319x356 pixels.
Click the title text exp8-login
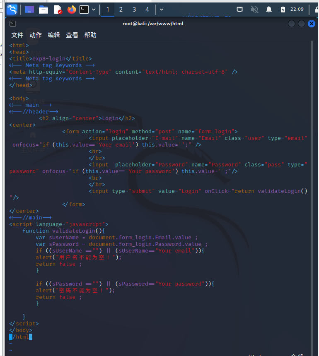(49, 59)
